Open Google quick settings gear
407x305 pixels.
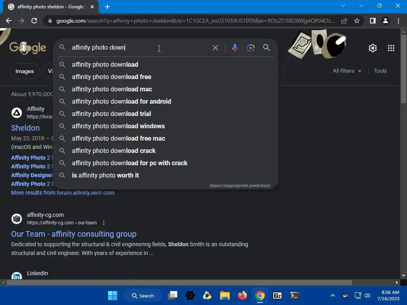pos(373,48)
